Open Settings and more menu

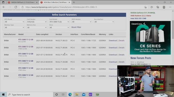point(170,7)
